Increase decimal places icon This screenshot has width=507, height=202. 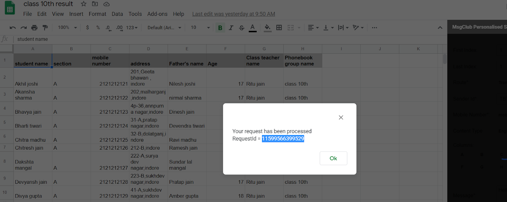click(x=119, y=28)
